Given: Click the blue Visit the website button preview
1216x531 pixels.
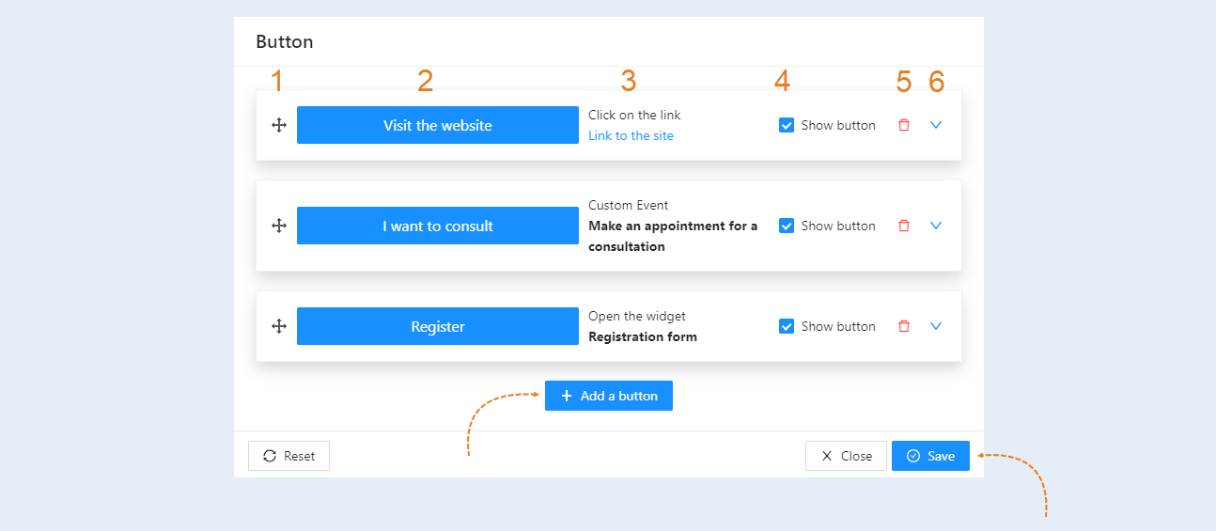Looking at the screenshot, I should pos(438,125).
